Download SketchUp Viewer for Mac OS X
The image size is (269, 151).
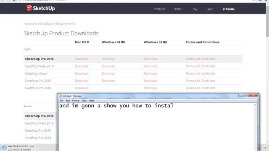pos(82,73)
